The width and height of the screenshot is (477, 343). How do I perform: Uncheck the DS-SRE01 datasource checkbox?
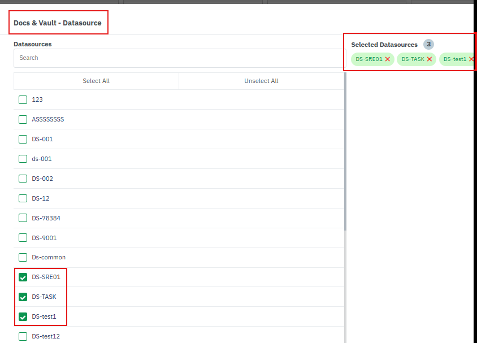click(x=23, y=277)
